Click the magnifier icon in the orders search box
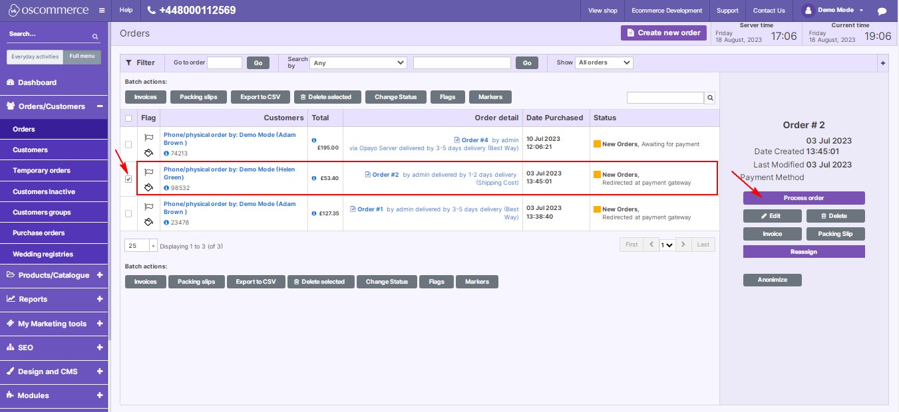This screenshot has width=899, height=412. coord(709,97)
